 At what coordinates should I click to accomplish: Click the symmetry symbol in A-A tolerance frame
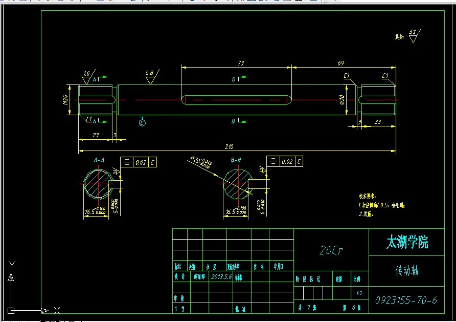tap(127, 162)
